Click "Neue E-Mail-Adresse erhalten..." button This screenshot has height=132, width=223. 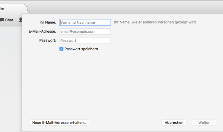click(x=59, y=122)
